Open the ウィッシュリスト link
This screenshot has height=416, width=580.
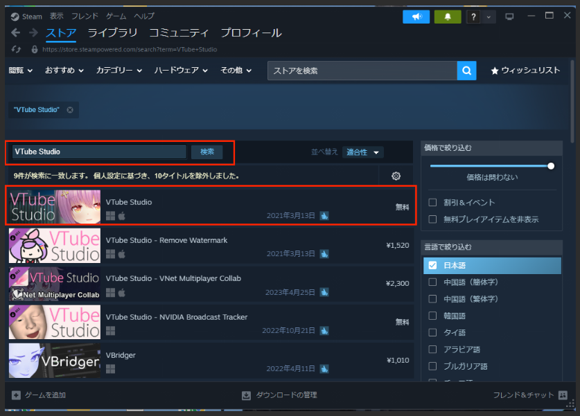point(525,71)
